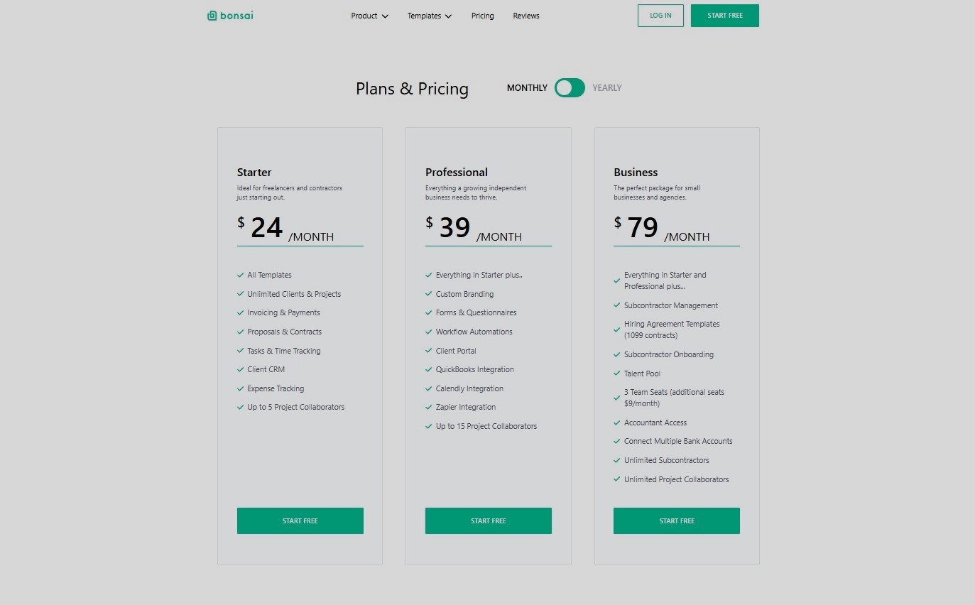Click checkmark icon beside Accountant Access
975x605 pixels.
pyautogui.click(x=617, y=423)
